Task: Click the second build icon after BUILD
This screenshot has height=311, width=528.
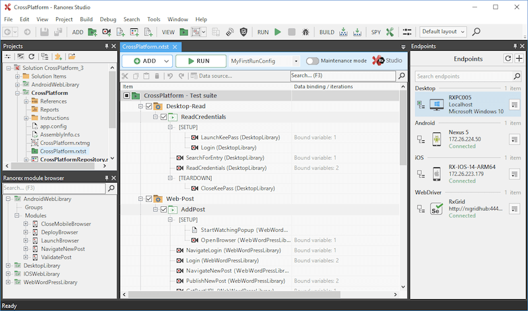Action: pyautogui.click(x=357, y=32)
